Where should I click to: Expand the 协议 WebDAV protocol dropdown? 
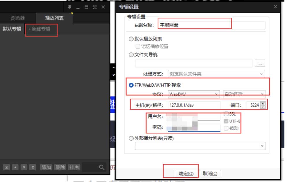(194, 94)
